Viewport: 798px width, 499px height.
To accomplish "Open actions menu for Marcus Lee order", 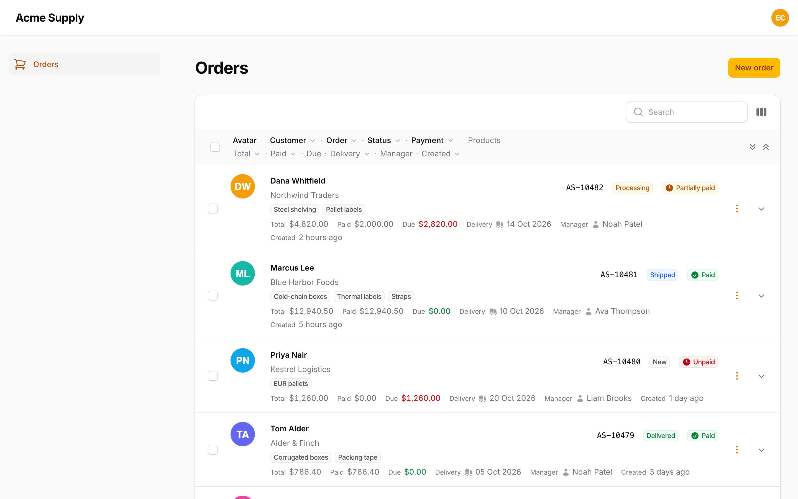I will coord(737,296).
